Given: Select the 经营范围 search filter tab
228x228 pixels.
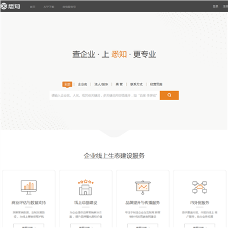Looking at the screenshot, I should pyautogui.click(x=156, y=84).
